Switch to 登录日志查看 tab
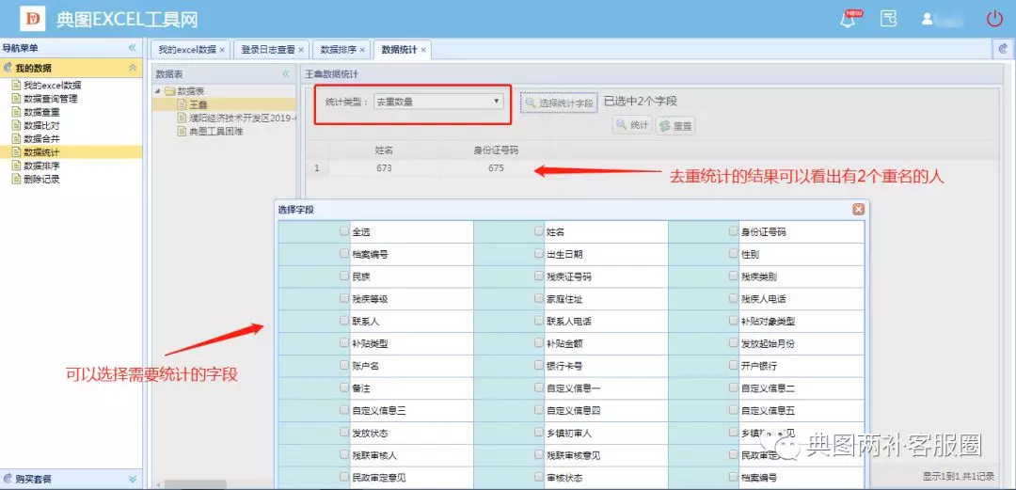This screenshot has height=490, width=1016. (x=267, y=50)
